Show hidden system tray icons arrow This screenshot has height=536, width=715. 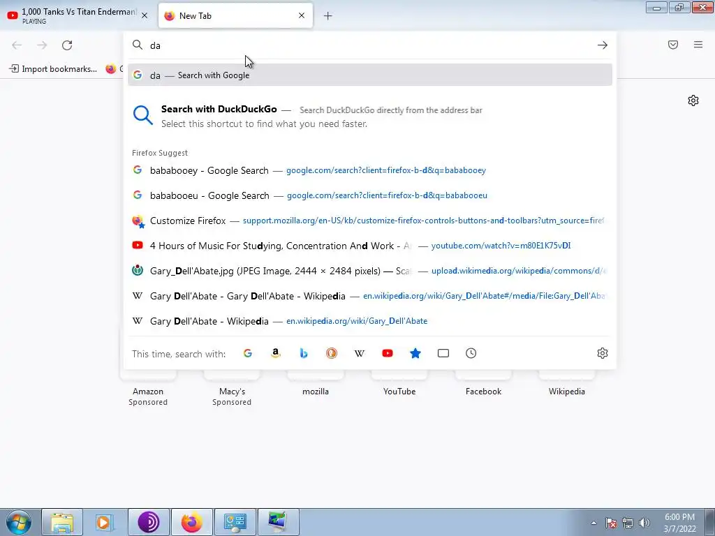(x=594, y=523)
